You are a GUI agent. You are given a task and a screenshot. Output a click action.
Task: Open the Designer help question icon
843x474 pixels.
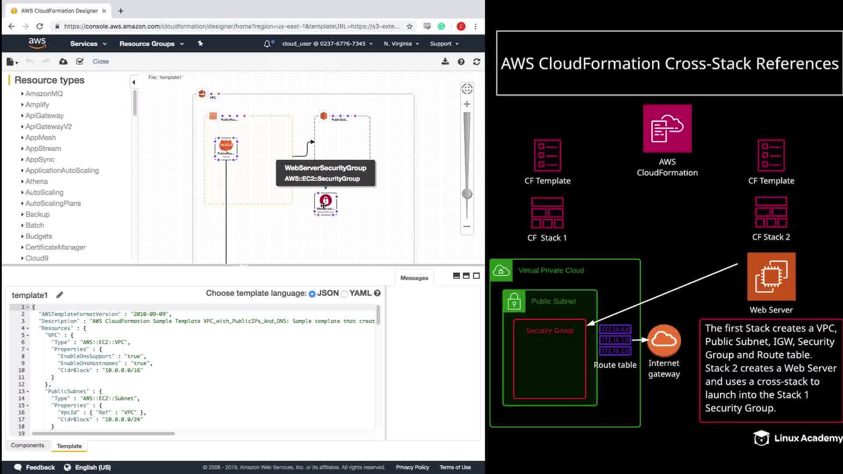(461, 61)
